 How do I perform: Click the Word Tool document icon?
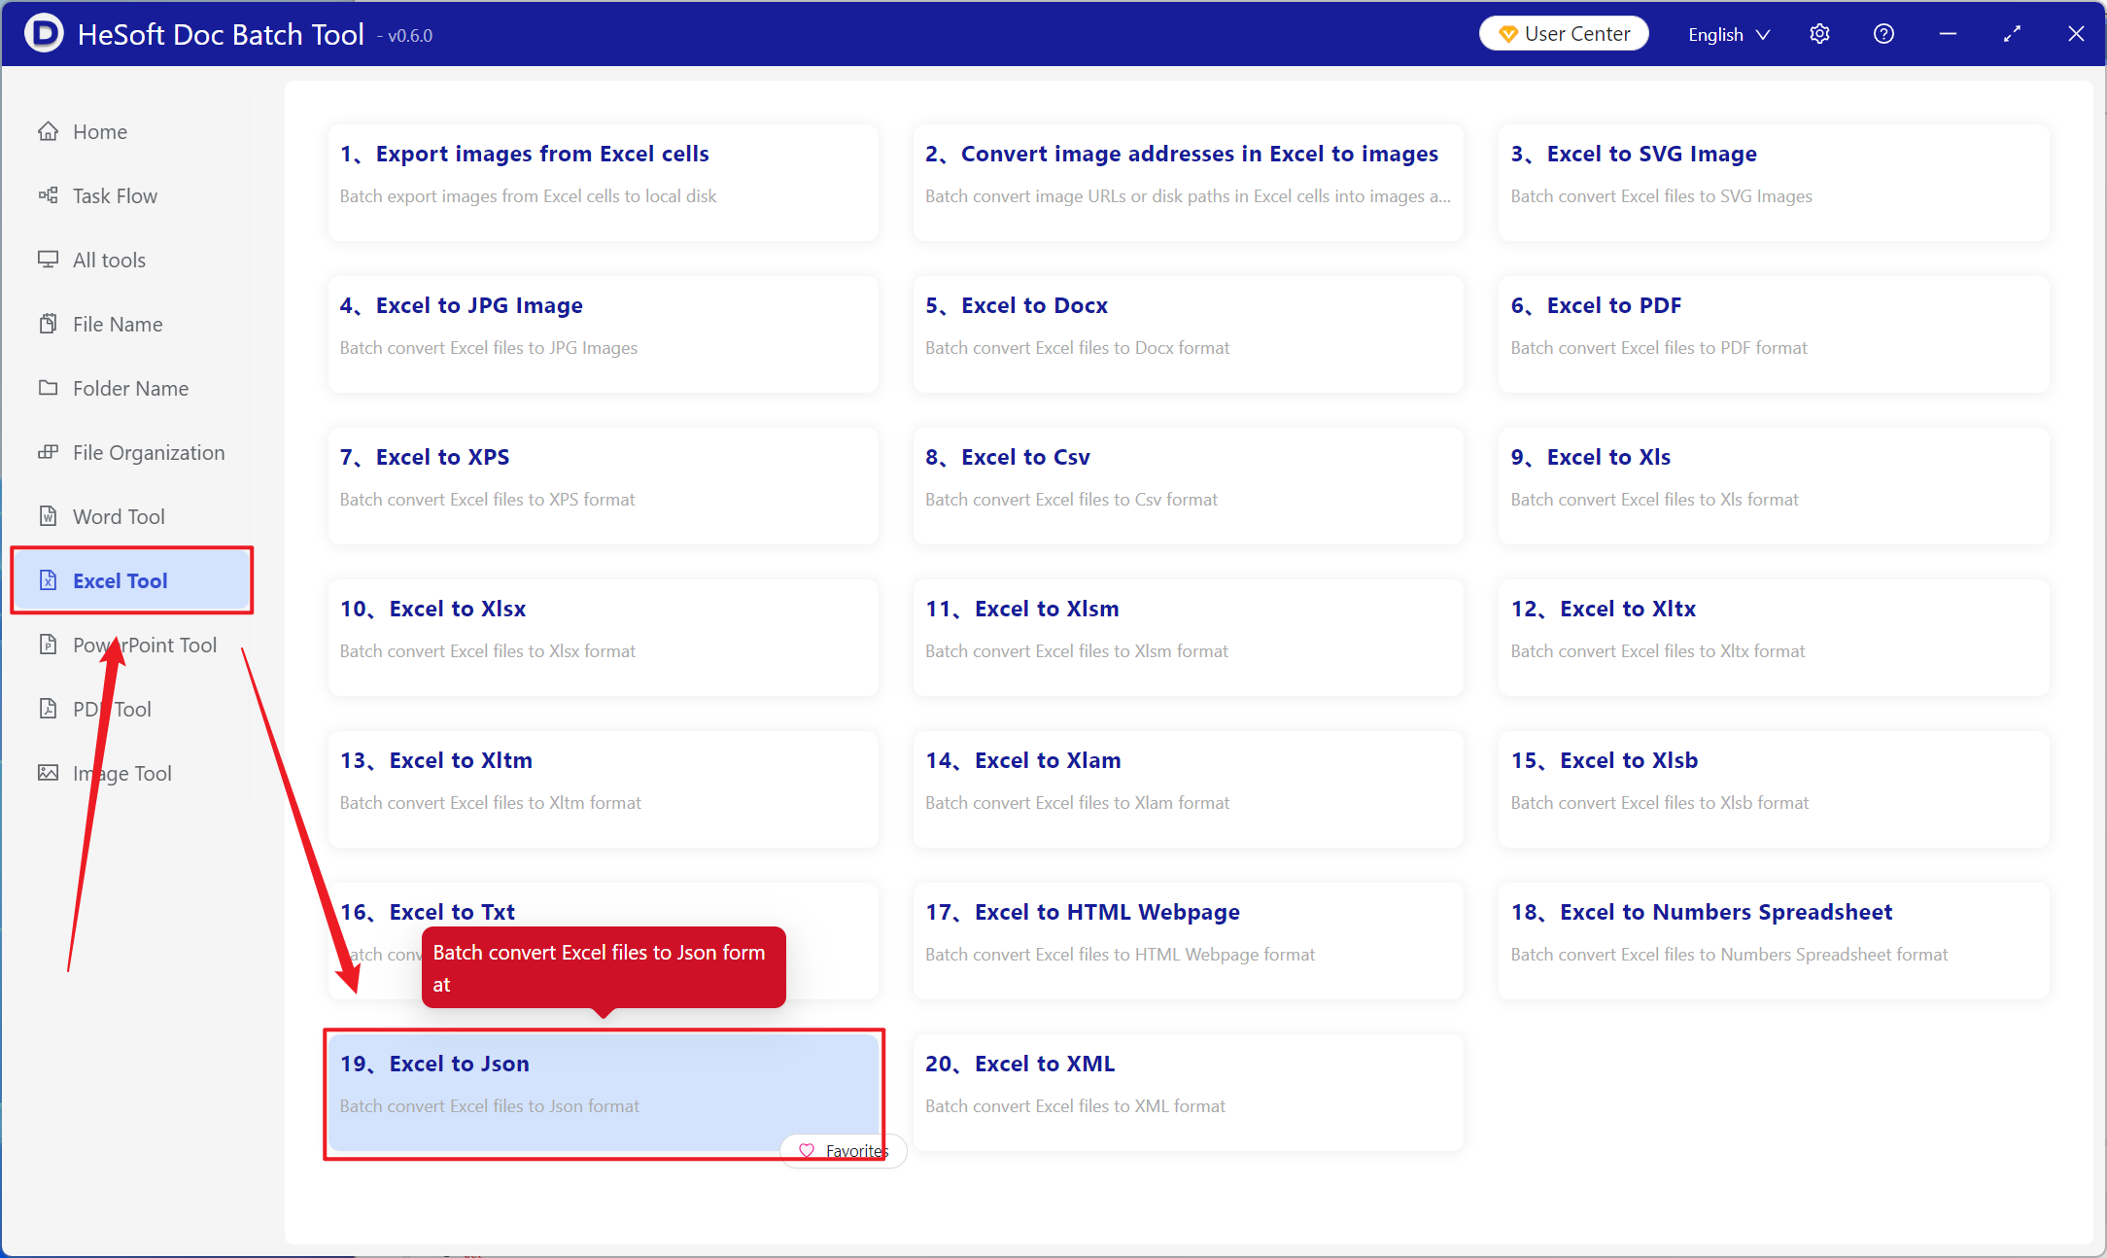coord(48,516)
